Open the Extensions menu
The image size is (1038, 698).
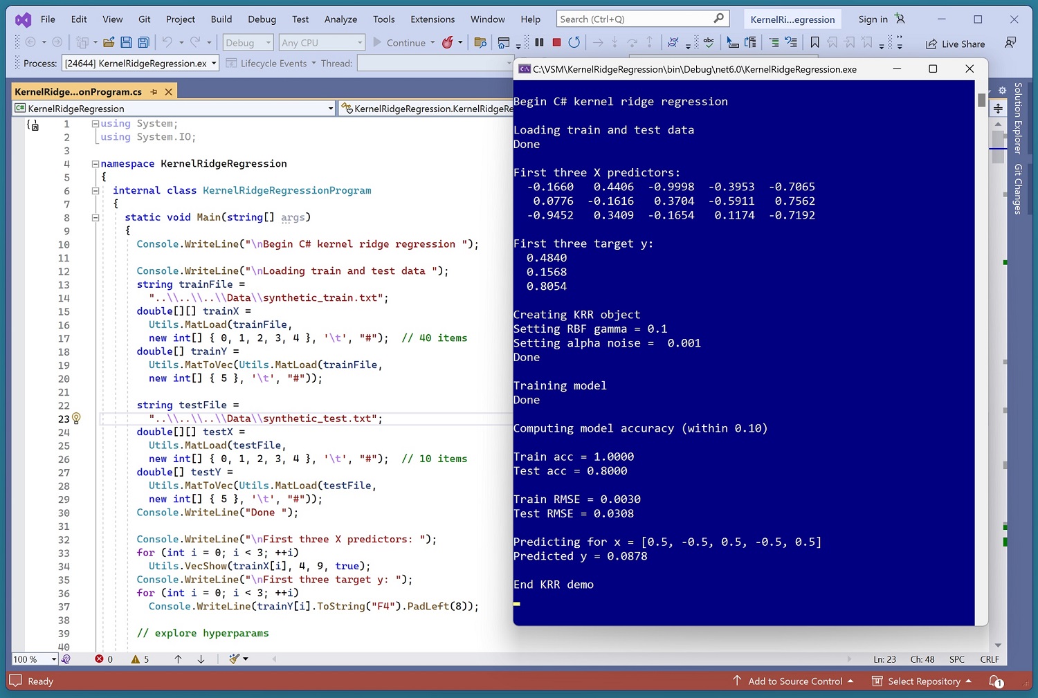(x=432, y=19)
